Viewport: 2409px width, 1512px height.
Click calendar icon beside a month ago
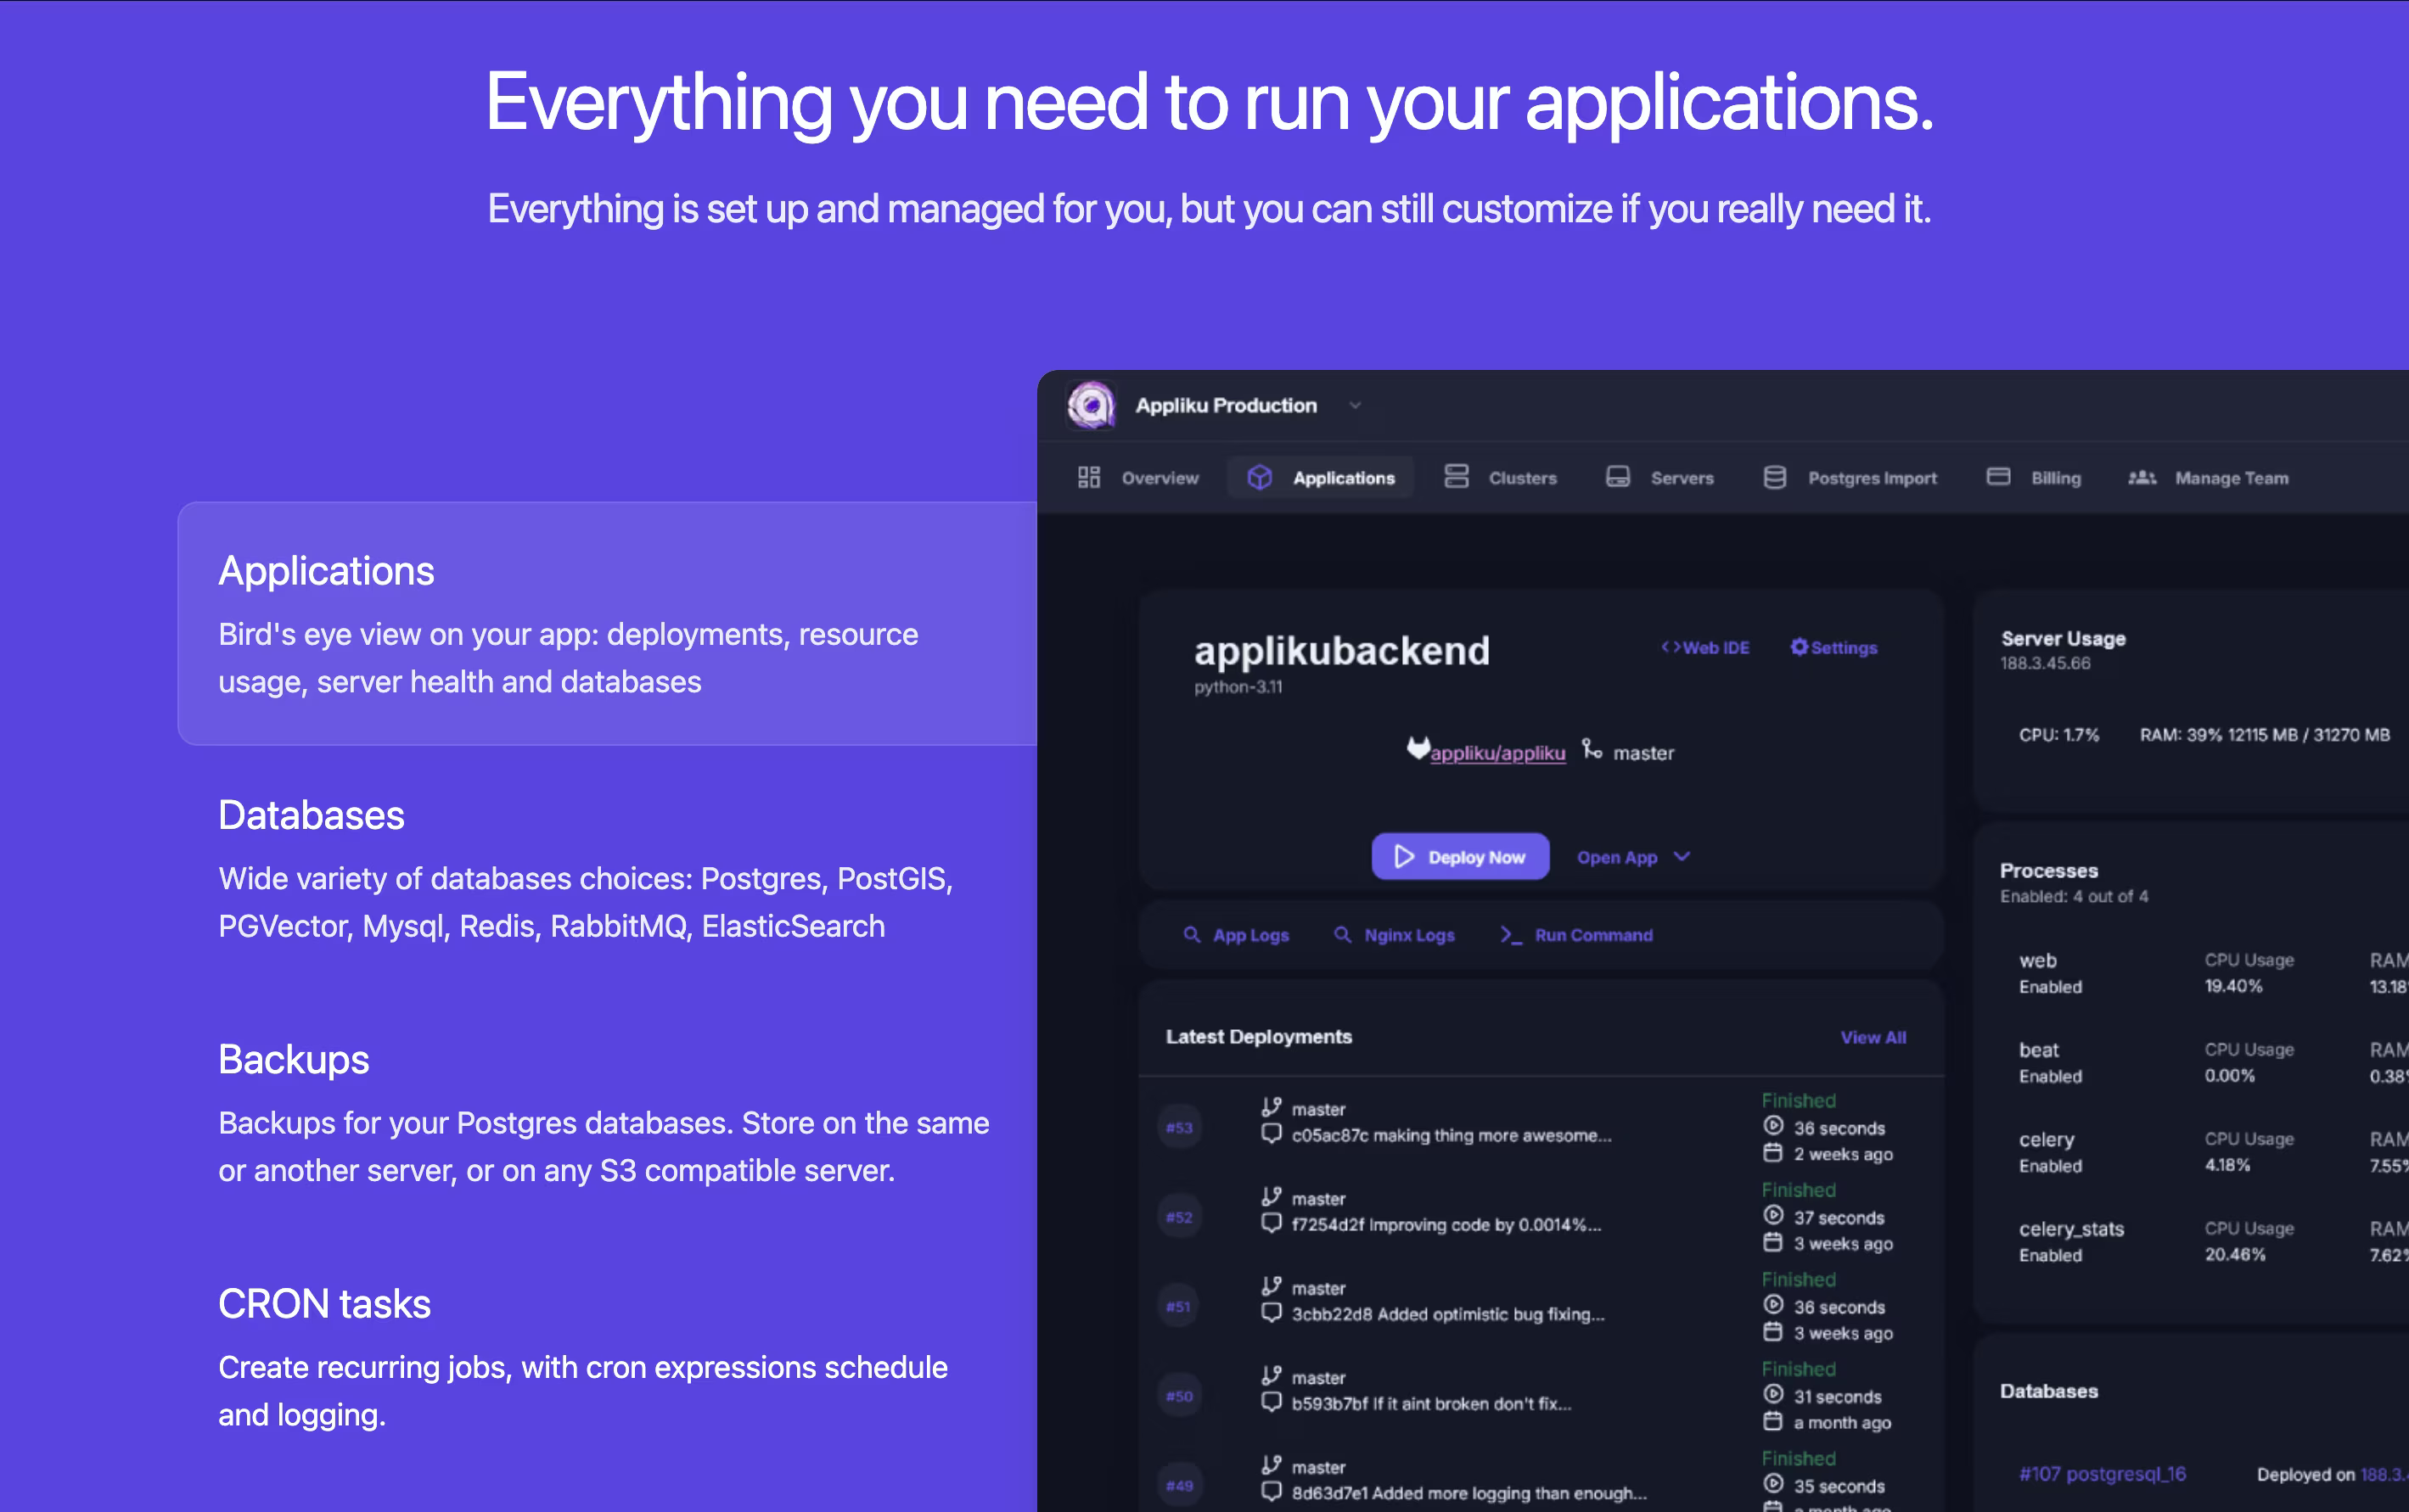[x=1772, y=1421]
